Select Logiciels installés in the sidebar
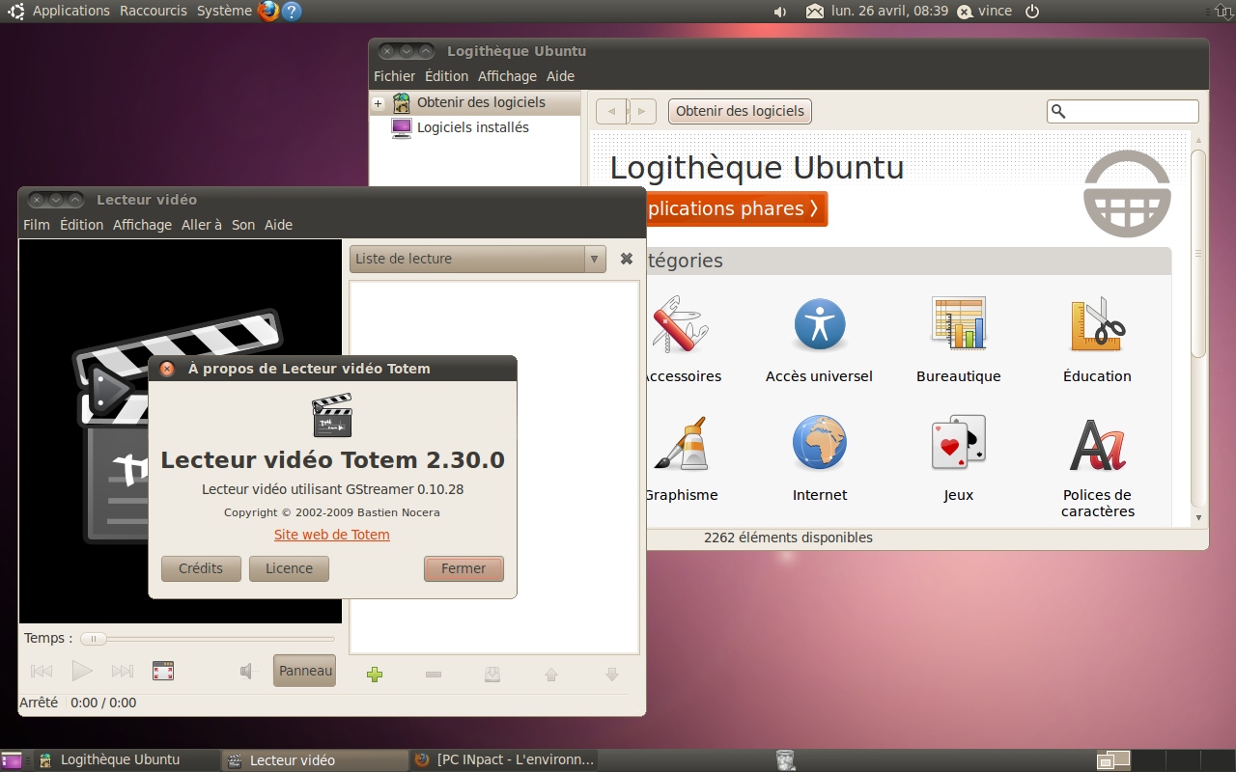 click(x=473, y=127)
